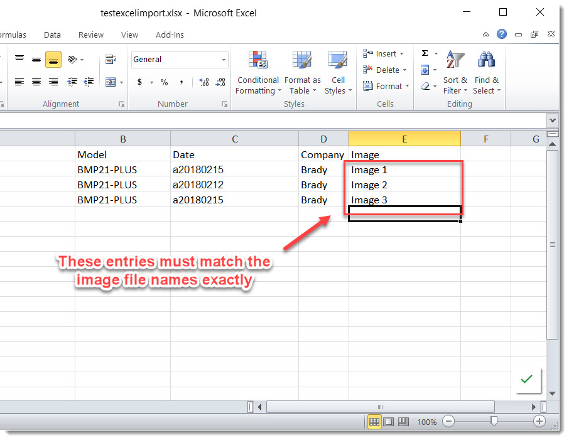Select cell containing Image 2

coord(404,185)
